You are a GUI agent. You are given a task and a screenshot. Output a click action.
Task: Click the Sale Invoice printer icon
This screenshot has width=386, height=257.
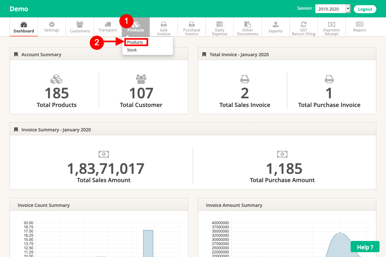click(164, 24)
